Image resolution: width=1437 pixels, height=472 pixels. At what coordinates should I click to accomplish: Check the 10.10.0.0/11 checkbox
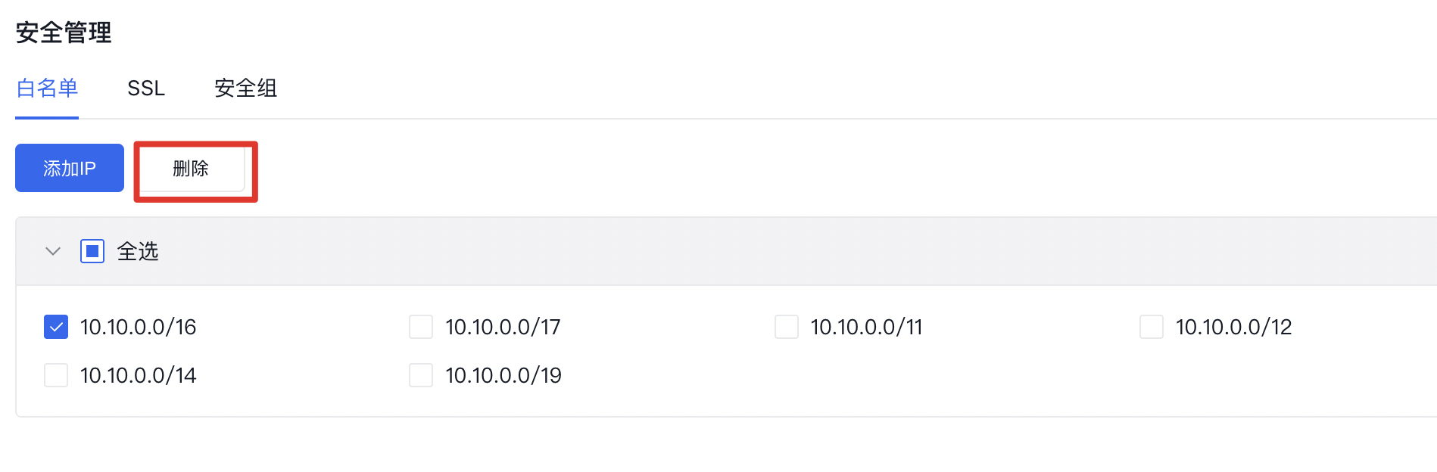coord(787,327)
